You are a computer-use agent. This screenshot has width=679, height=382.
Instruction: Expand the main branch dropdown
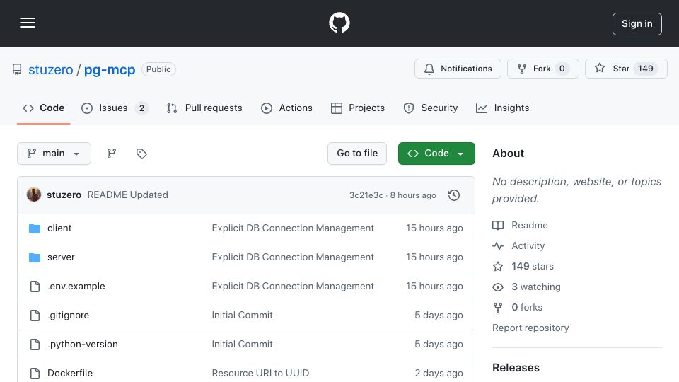pyautogui.click(x=54, y=154)
